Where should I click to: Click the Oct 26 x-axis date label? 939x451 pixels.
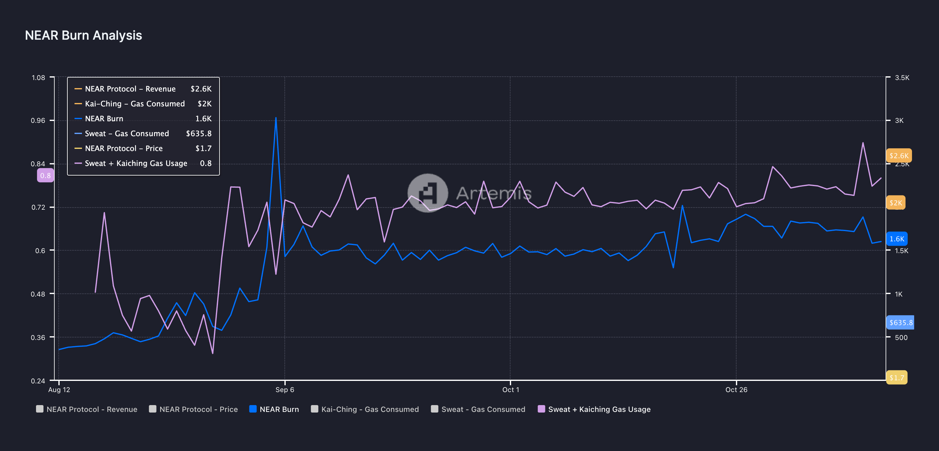pos(736,390)
